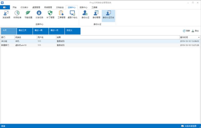Filter logs by 最近一周

tap(41, 31)
